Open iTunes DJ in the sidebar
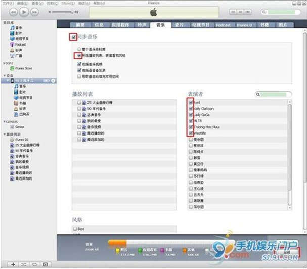This screenshot has width=307, height=269. [19, 140]
